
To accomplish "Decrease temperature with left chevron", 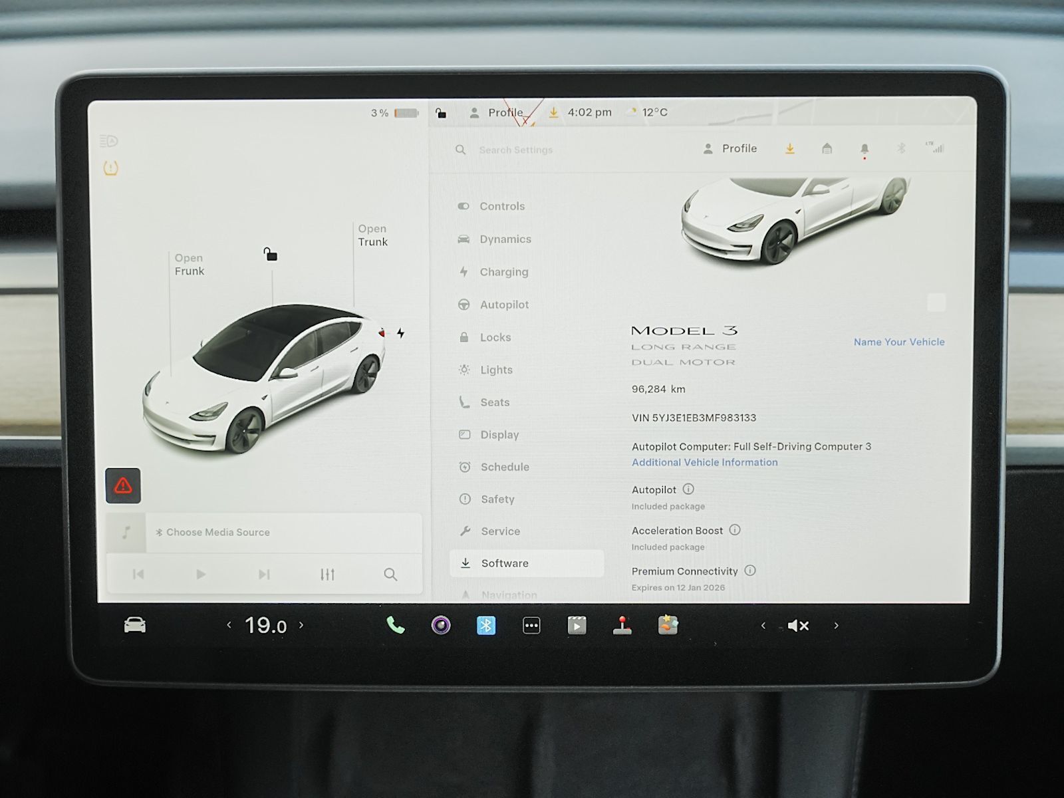I will pyautogui.click(x=229, y=625).
